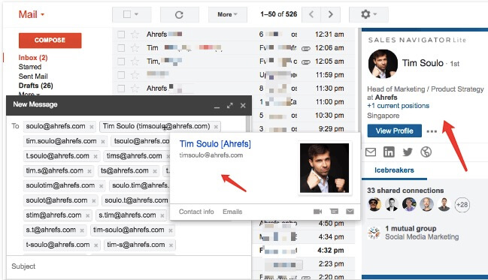Open the Mail dropdown menu
The width and height of the screenshot is (488, 280).
coord(31,14)
